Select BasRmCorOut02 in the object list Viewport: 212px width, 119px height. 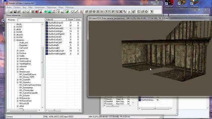pyautogui.click(x=55, y=40)
